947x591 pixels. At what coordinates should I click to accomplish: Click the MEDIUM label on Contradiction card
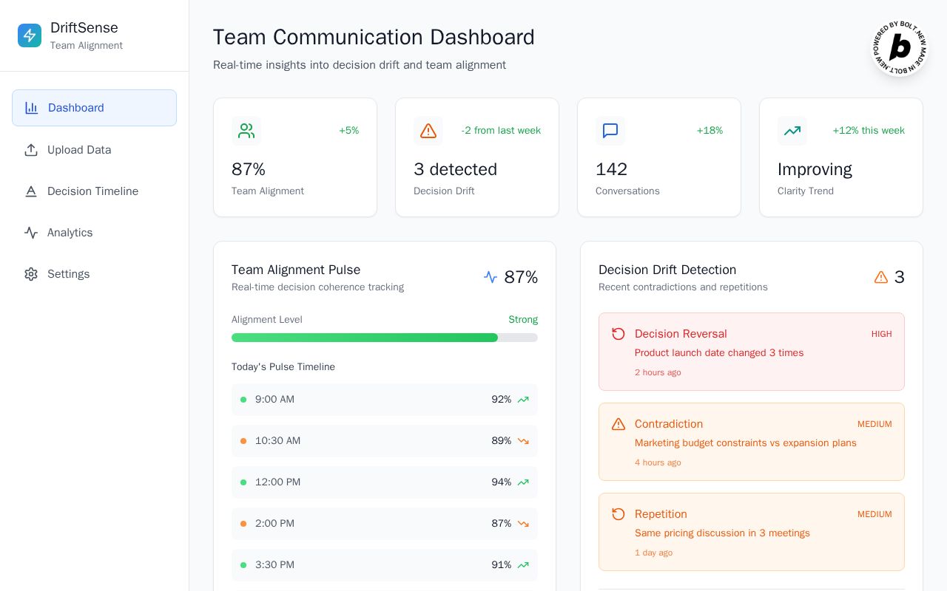click(x=874, y=424)
